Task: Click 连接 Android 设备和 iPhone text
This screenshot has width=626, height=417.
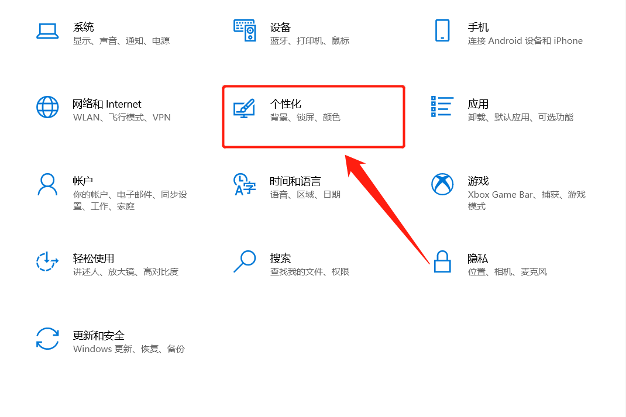Action: [525, 41]
